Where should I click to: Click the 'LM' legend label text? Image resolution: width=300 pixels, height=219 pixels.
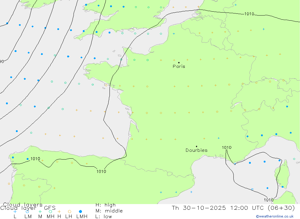click(x=28, y=217)
